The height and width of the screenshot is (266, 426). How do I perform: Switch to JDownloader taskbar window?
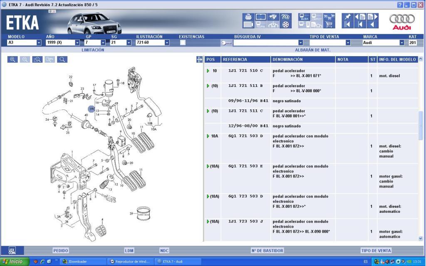click(83, 262)
